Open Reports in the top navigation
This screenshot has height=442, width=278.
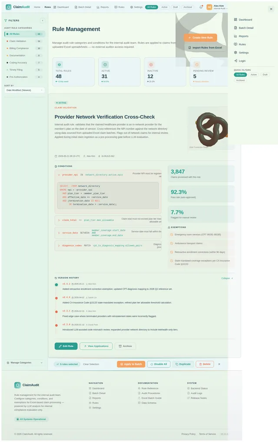pos(103,7)
